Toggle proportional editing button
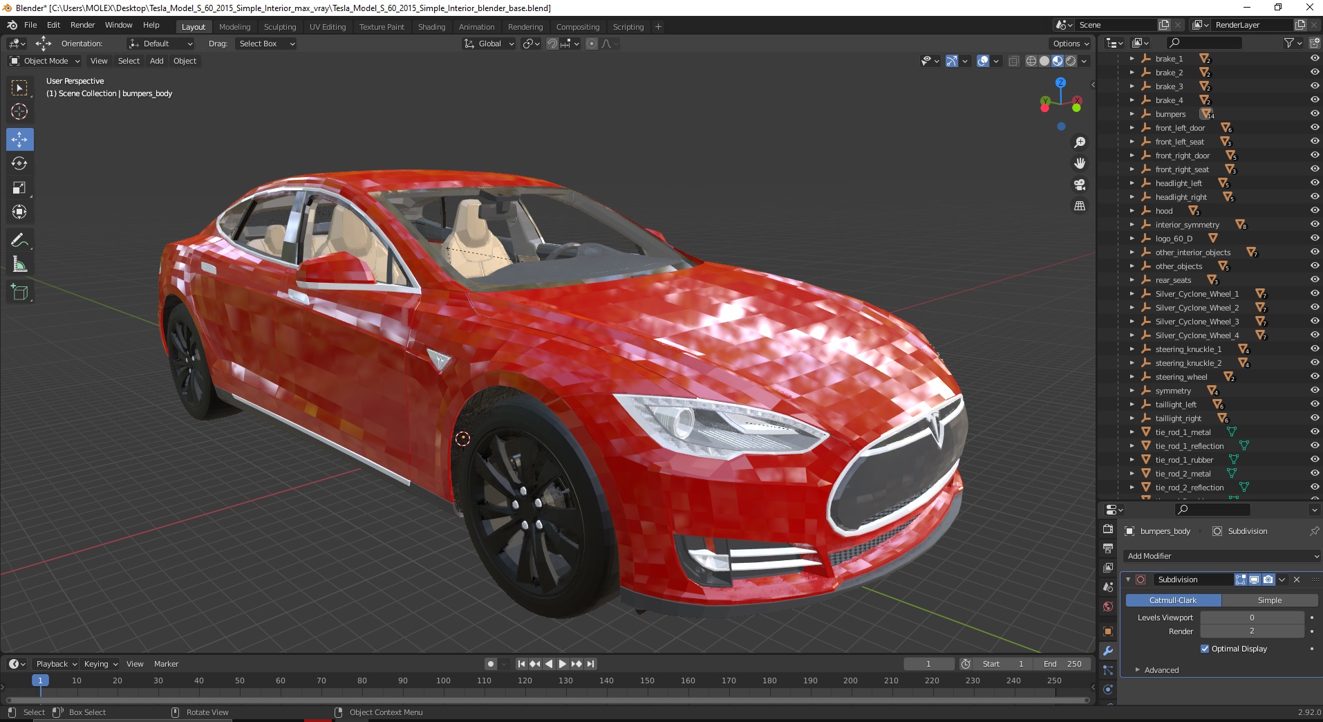Viewport: 1323px width, 722px height. coord(592,44)
